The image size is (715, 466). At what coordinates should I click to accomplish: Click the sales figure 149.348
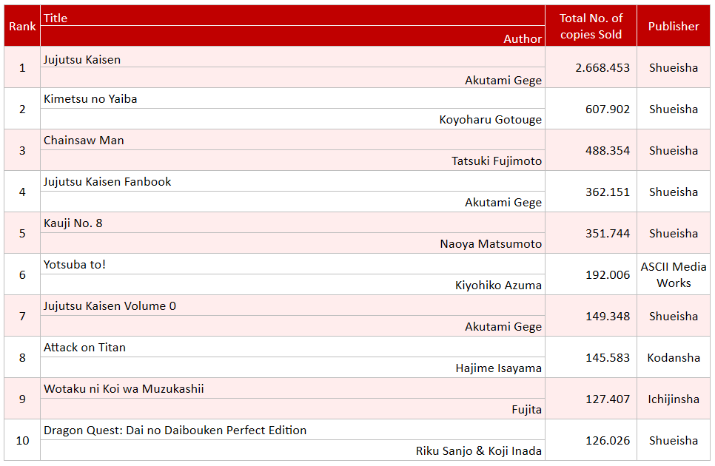tap(608, 317)
